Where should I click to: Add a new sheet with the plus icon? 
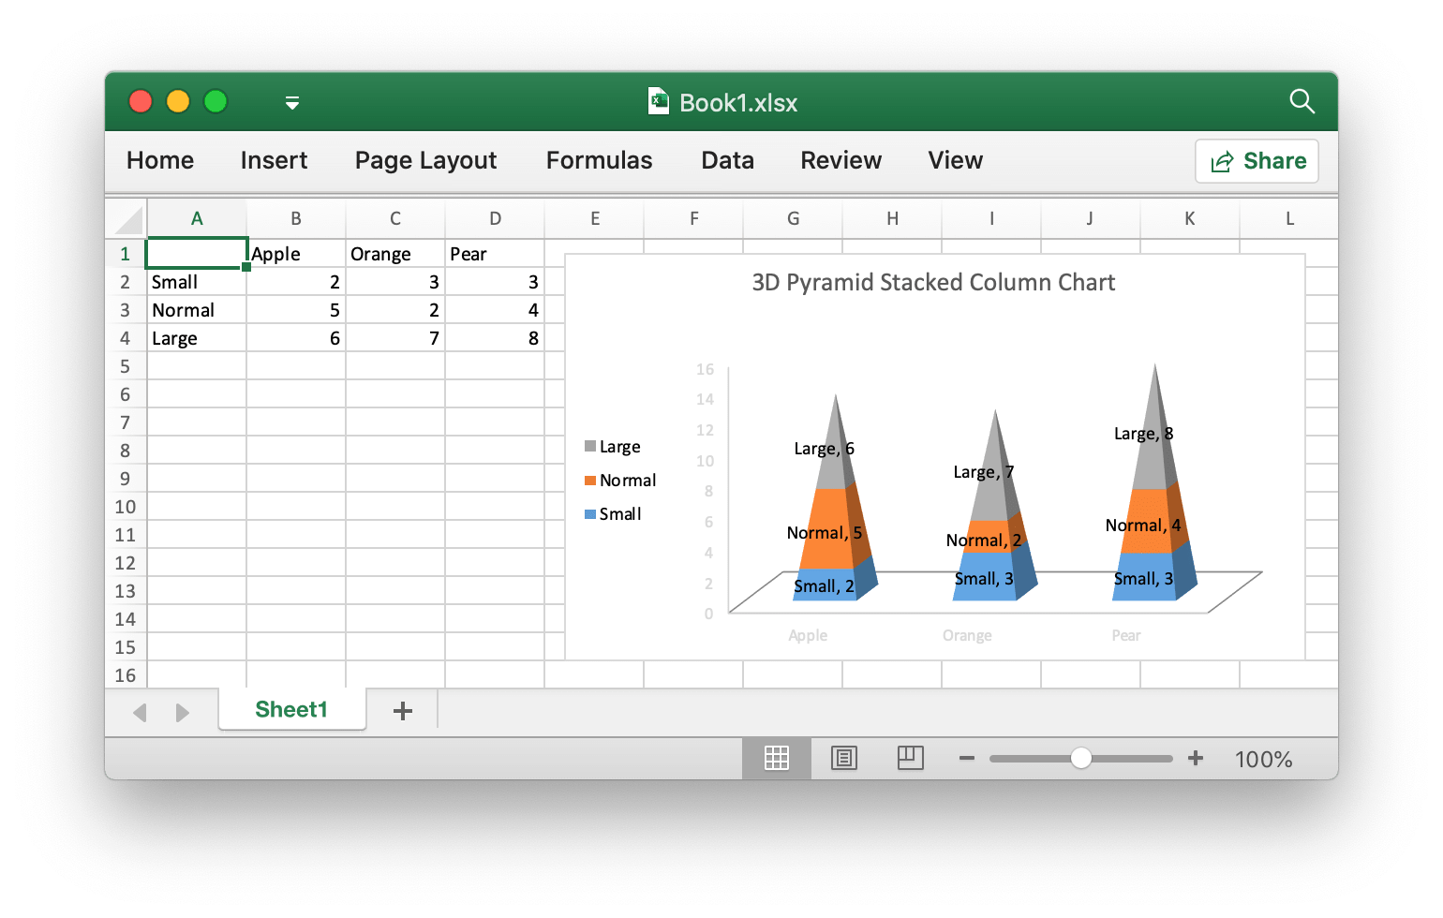[402, 711]
